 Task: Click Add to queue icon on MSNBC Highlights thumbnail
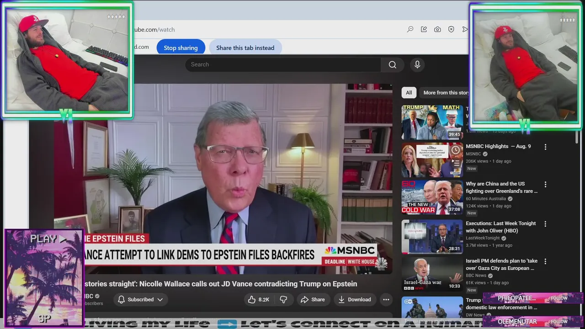455,163
